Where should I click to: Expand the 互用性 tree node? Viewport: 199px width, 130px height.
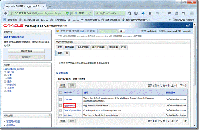(x=5, y=88)
